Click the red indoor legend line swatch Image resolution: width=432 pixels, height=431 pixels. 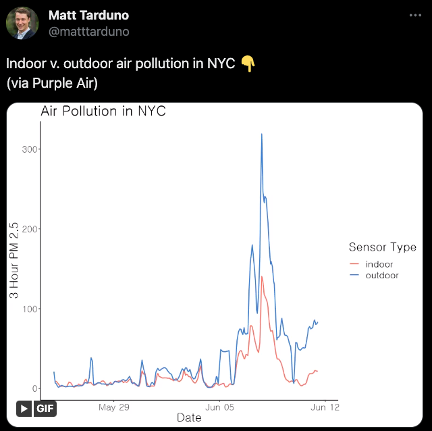point(356,264)
